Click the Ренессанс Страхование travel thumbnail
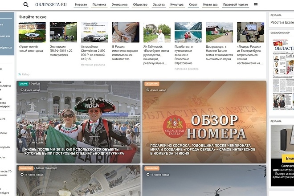The image size is (294, 196). (x=188, y=32)
